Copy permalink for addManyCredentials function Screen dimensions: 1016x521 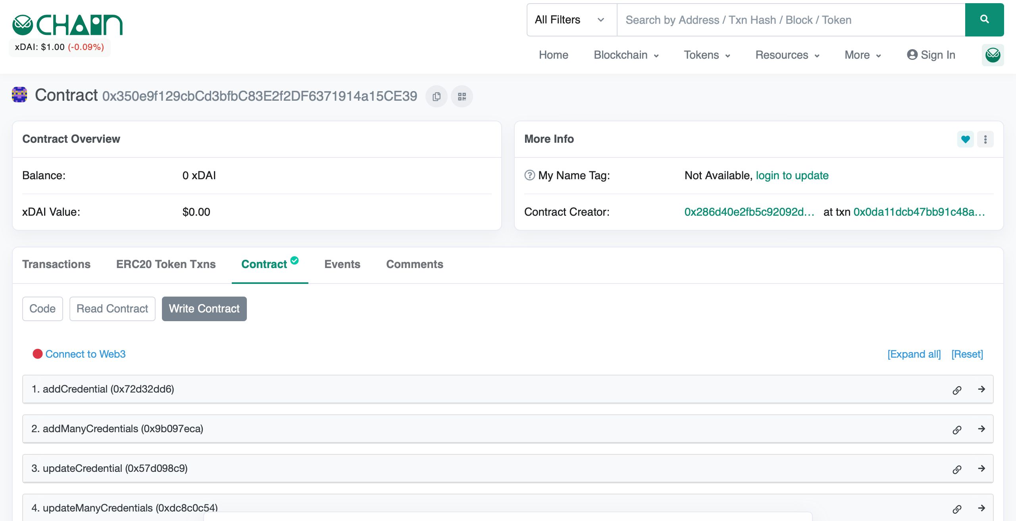tap(957, 429)
